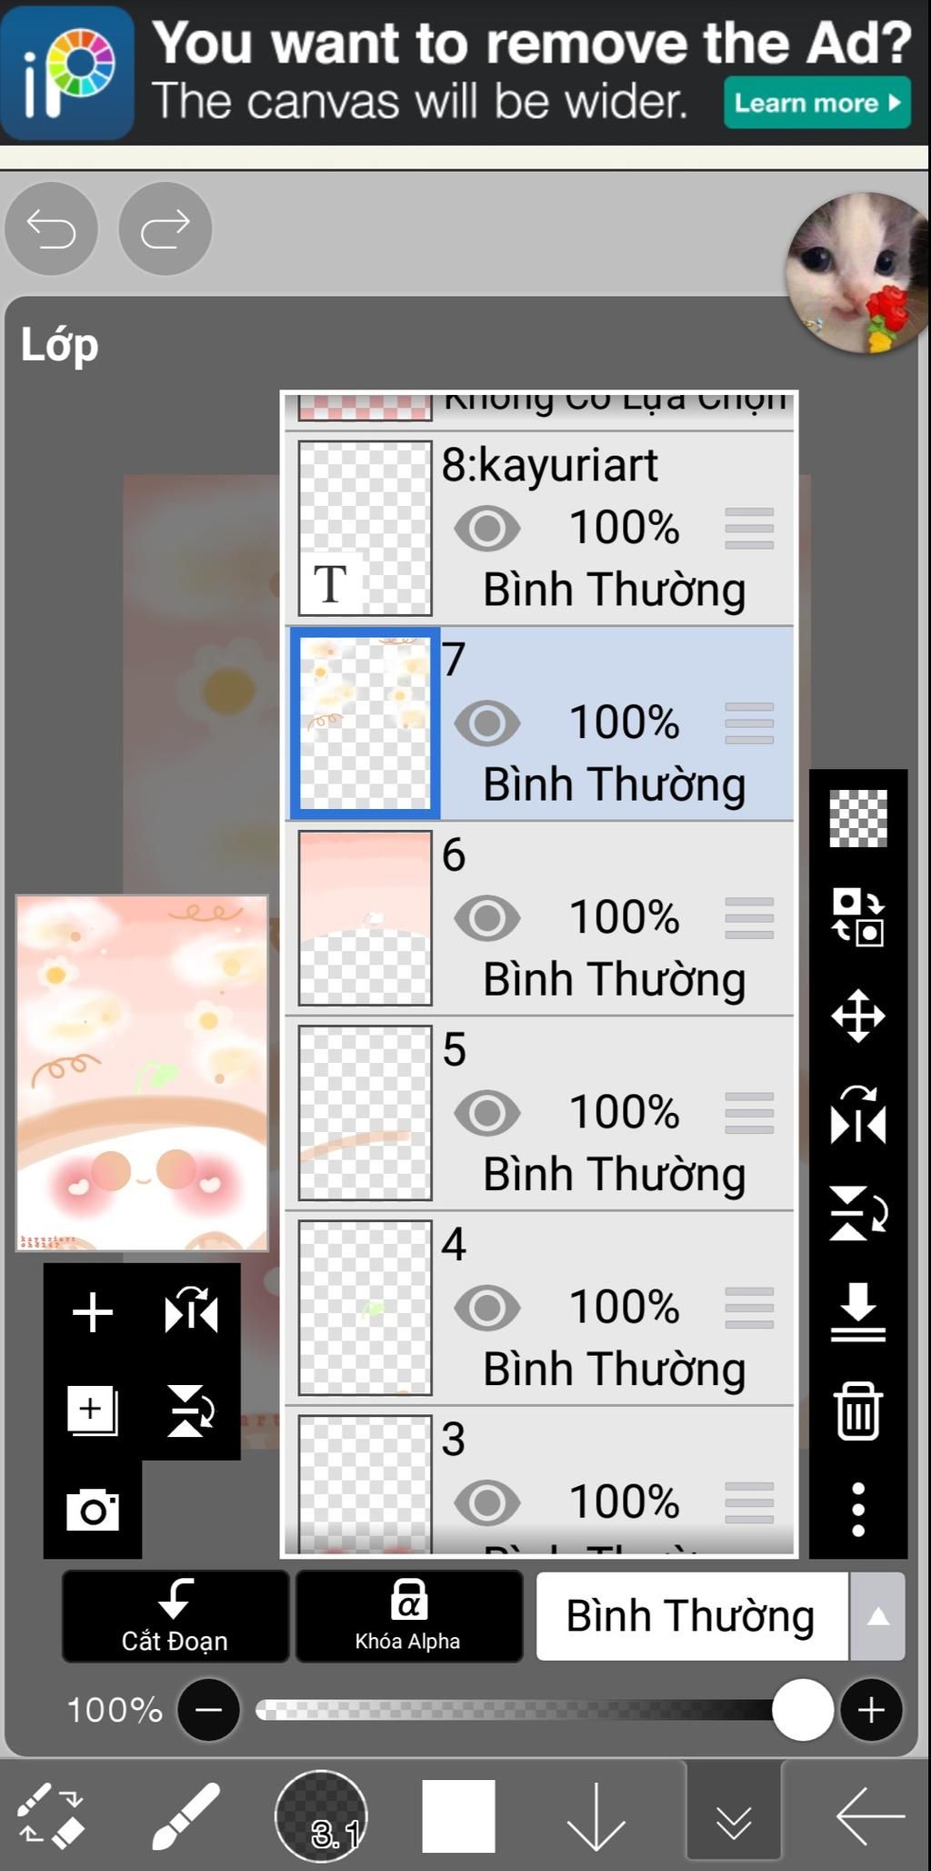Open more options three-dot menu
The height and width of the screenshot is (1871, 931).
pos(858,1510)
